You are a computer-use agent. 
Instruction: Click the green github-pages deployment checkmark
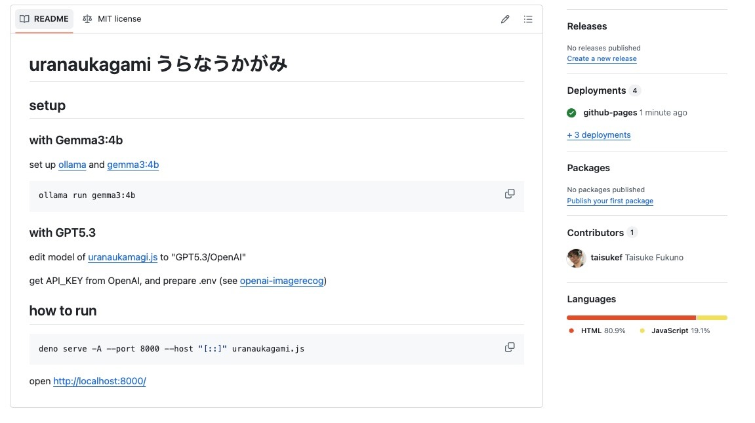coord(572,113)
